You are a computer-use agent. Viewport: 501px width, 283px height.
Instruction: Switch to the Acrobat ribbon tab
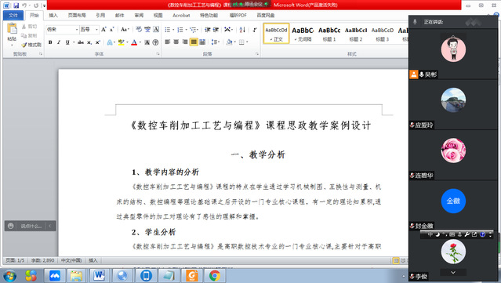click(x=181, y=16)
